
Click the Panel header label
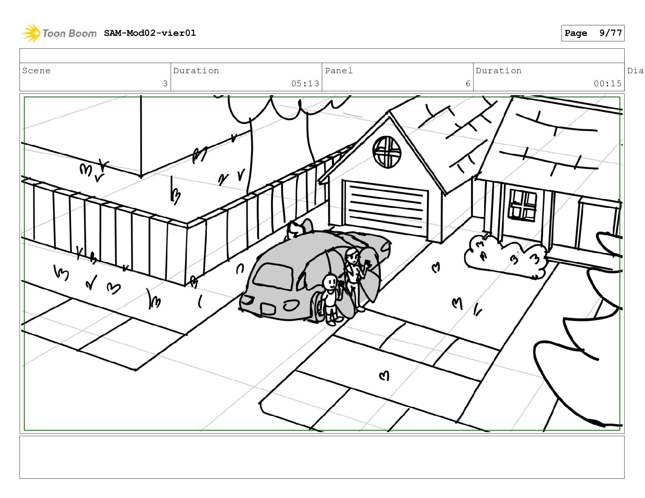[339, 71]
